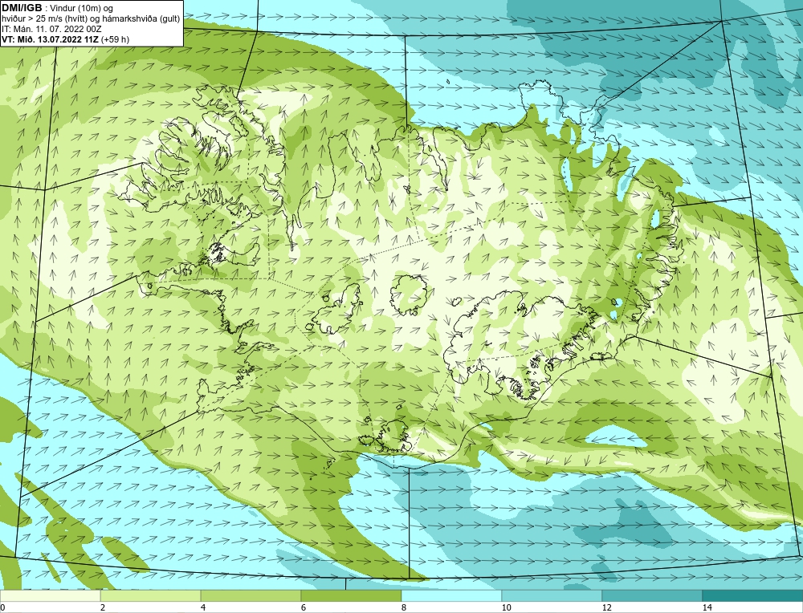Click the legend label 6

pyautogui.click(x=304, y=607)
